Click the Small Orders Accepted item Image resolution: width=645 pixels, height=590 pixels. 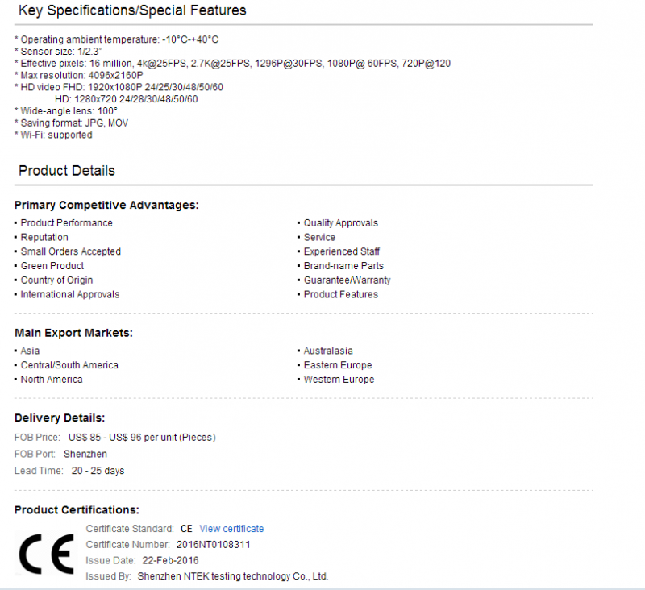[x=71, y=251]
